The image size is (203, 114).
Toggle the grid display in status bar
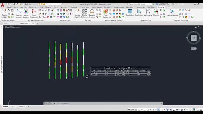tap(136, 110)
